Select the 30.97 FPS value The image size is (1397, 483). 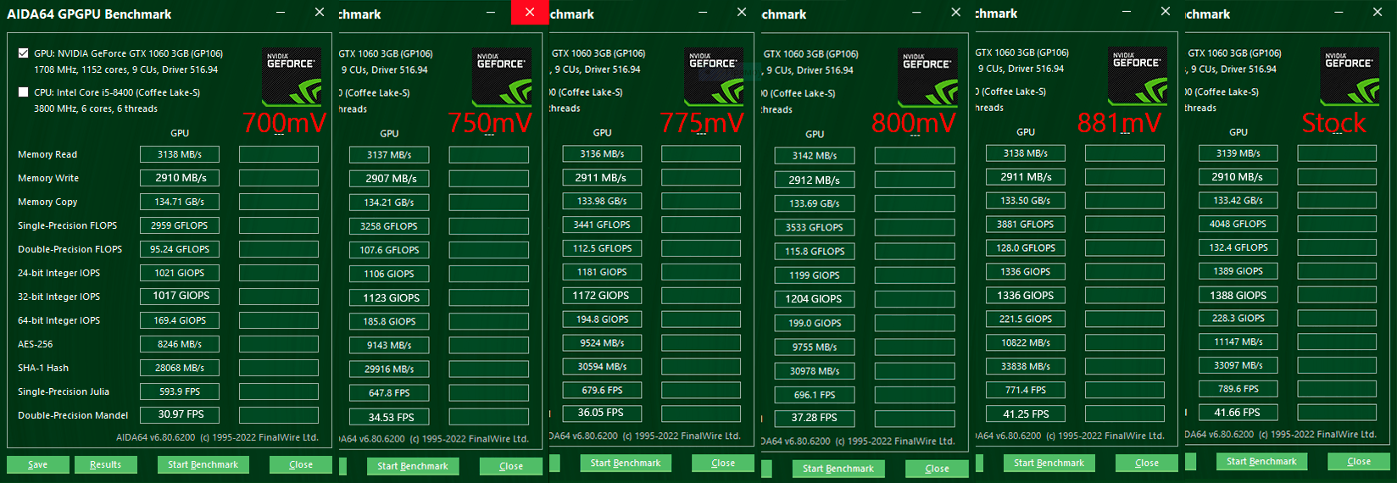click(x=180, y=414)
